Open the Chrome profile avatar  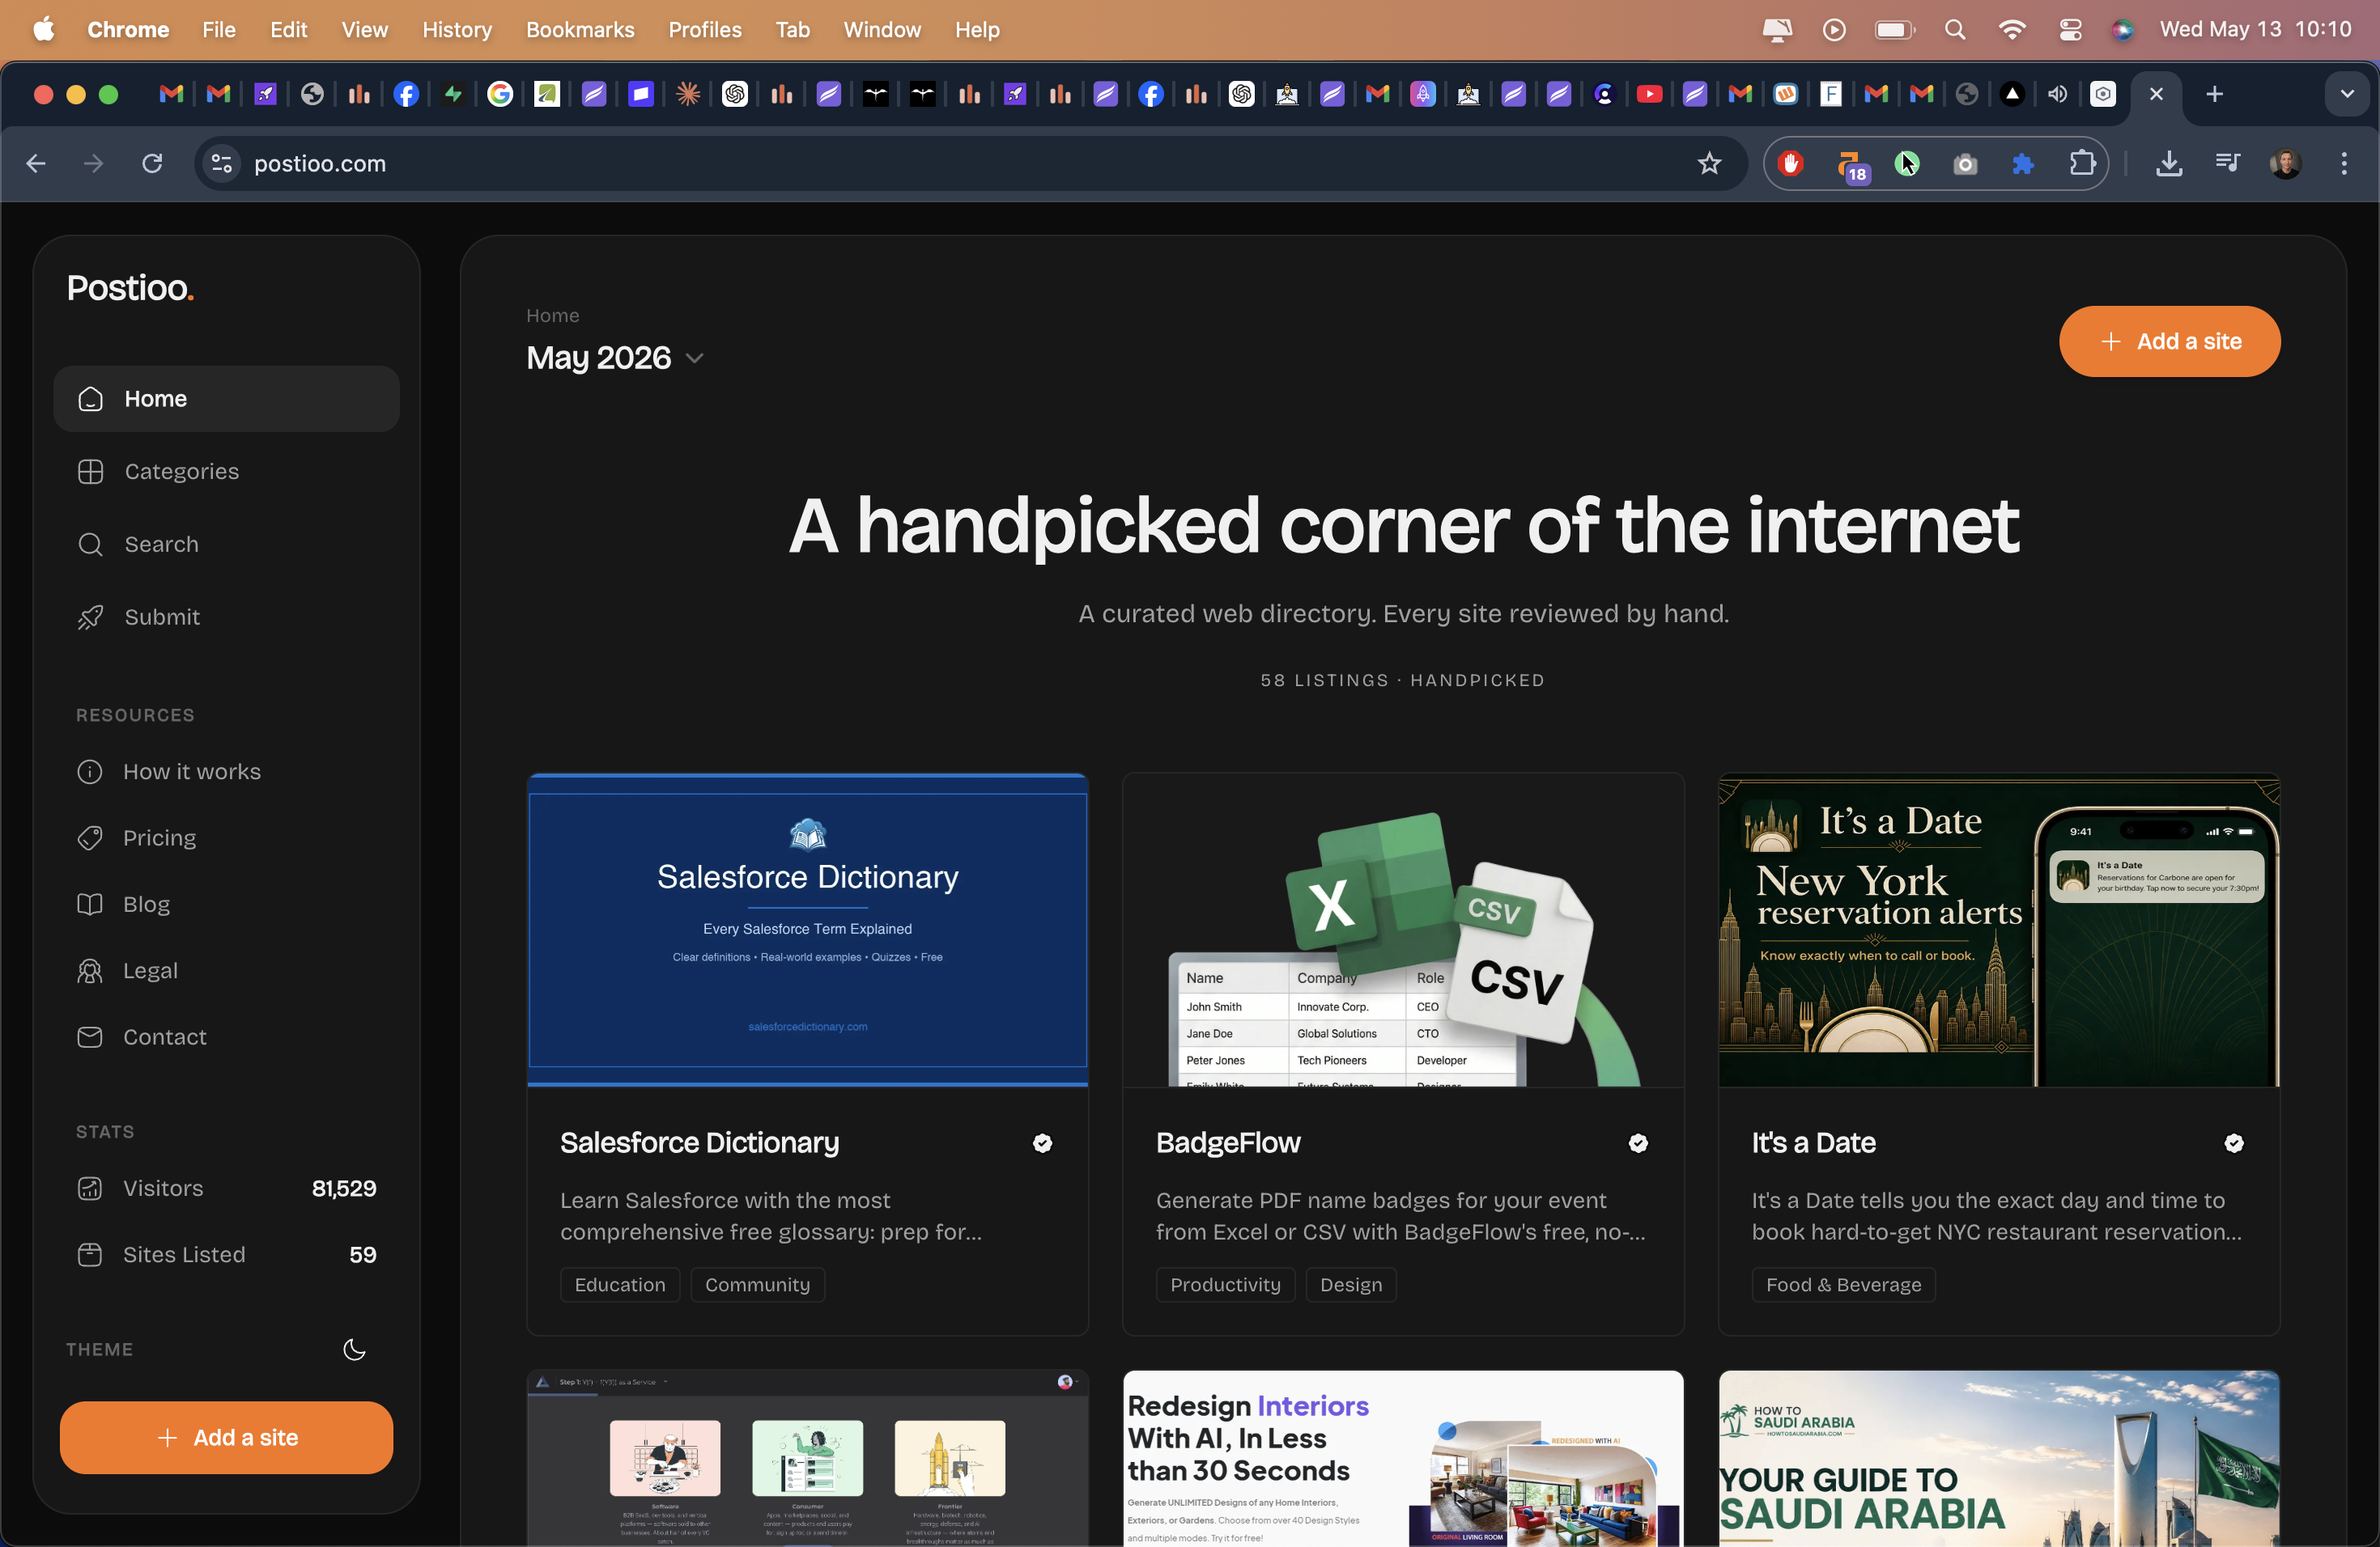point(2286,163)
